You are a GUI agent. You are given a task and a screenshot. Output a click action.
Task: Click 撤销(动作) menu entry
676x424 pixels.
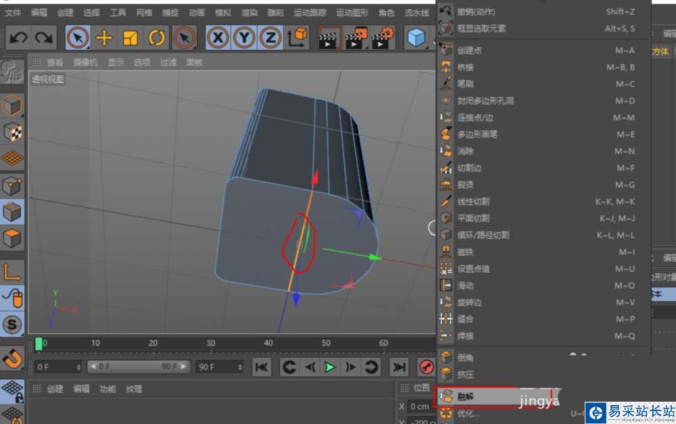[542, 12]
